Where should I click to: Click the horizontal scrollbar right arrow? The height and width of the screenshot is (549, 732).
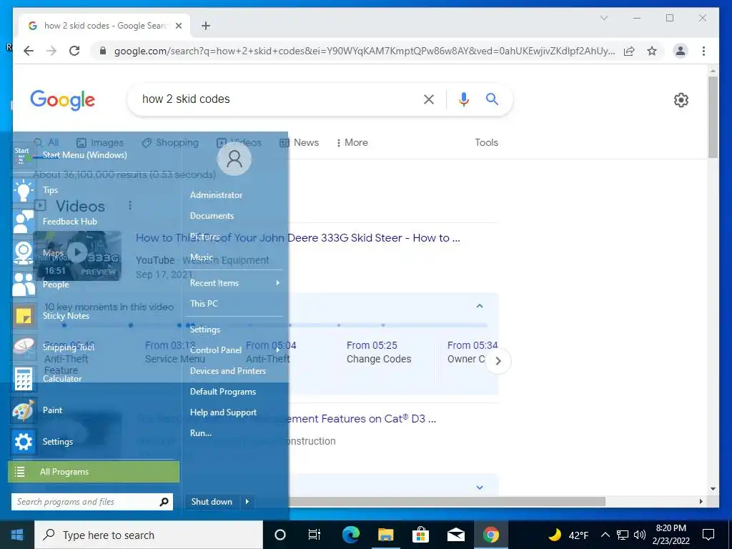(701, 501)
